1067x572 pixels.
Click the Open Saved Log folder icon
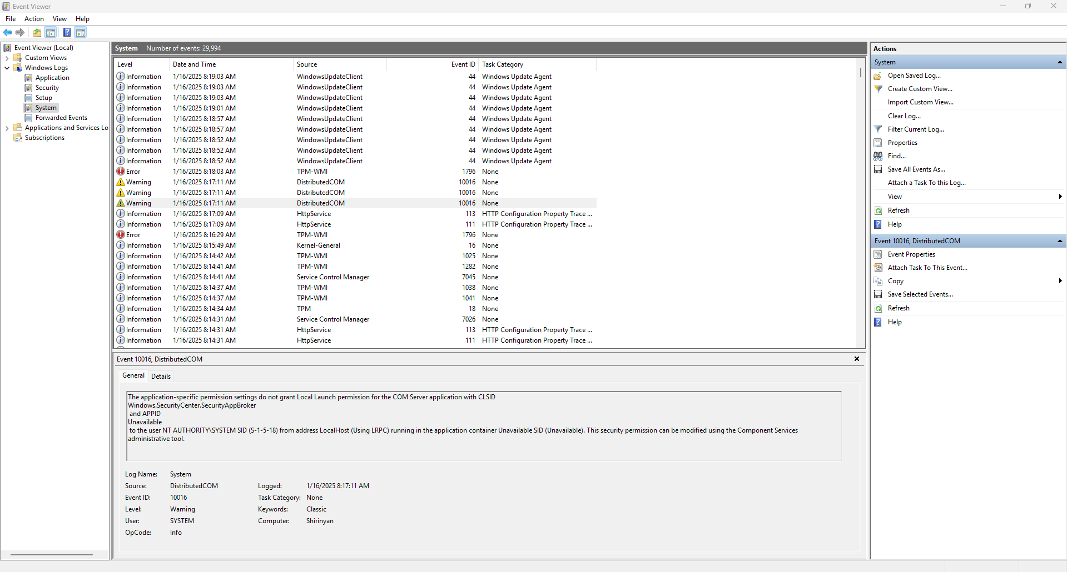pos(878,76)
